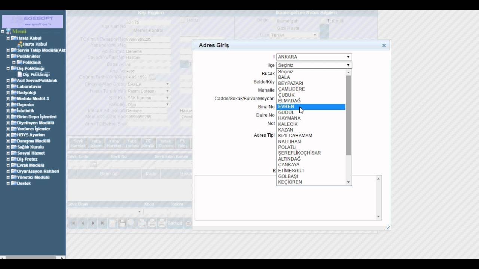The width and height of the screenshot is (479, 269).
Task: Select ELMADAĞ from the İlçe list
Action: [x=311, y=101]
